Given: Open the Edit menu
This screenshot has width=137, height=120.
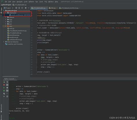Looking at the screenshot, I should coord(10,2).
